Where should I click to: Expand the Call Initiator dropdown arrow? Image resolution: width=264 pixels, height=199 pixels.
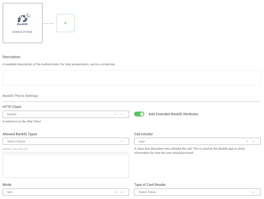pyautogui.click(x=254, y=141)
